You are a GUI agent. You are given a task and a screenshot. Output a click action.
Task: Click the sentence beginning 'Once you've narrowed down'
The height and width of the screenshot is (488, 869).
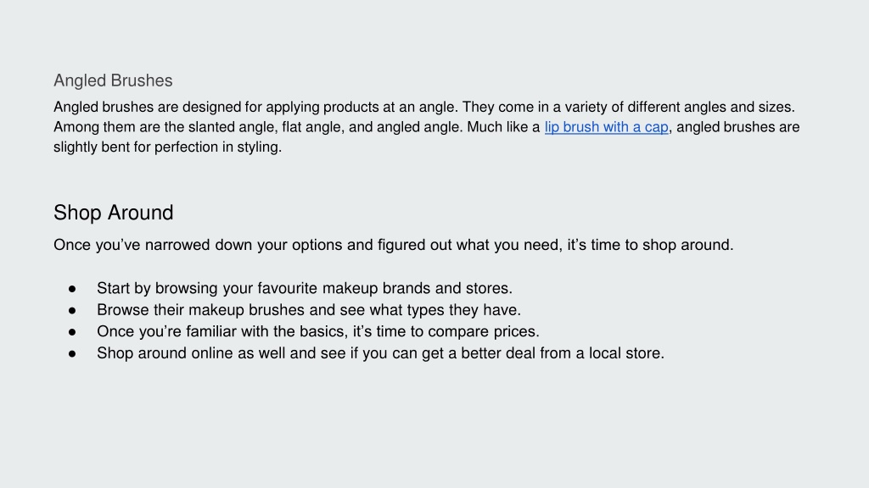[x=394, y=245]
